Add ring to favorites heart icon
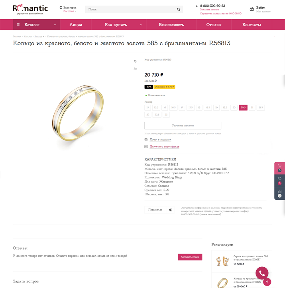 coord(135,62)
